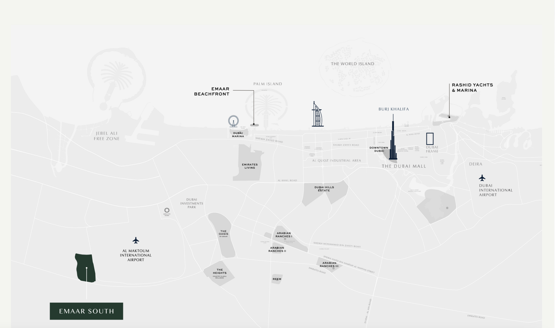Click the dark green Emaar South area
The width and height of the screenshot is (555, 328).
pyautogui.click(x=86, y=268)
